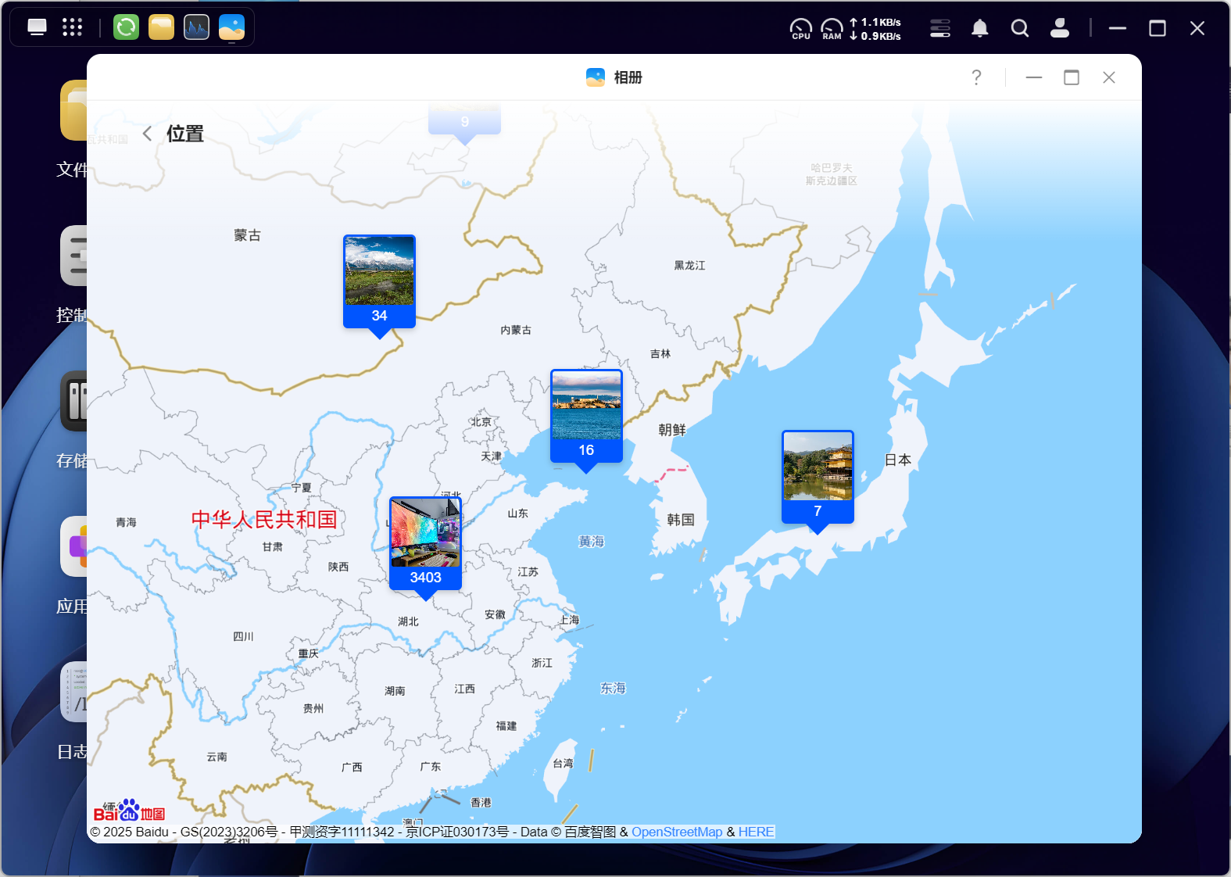
Task: Open the control panel desktop icon
Action: (73, 256)
